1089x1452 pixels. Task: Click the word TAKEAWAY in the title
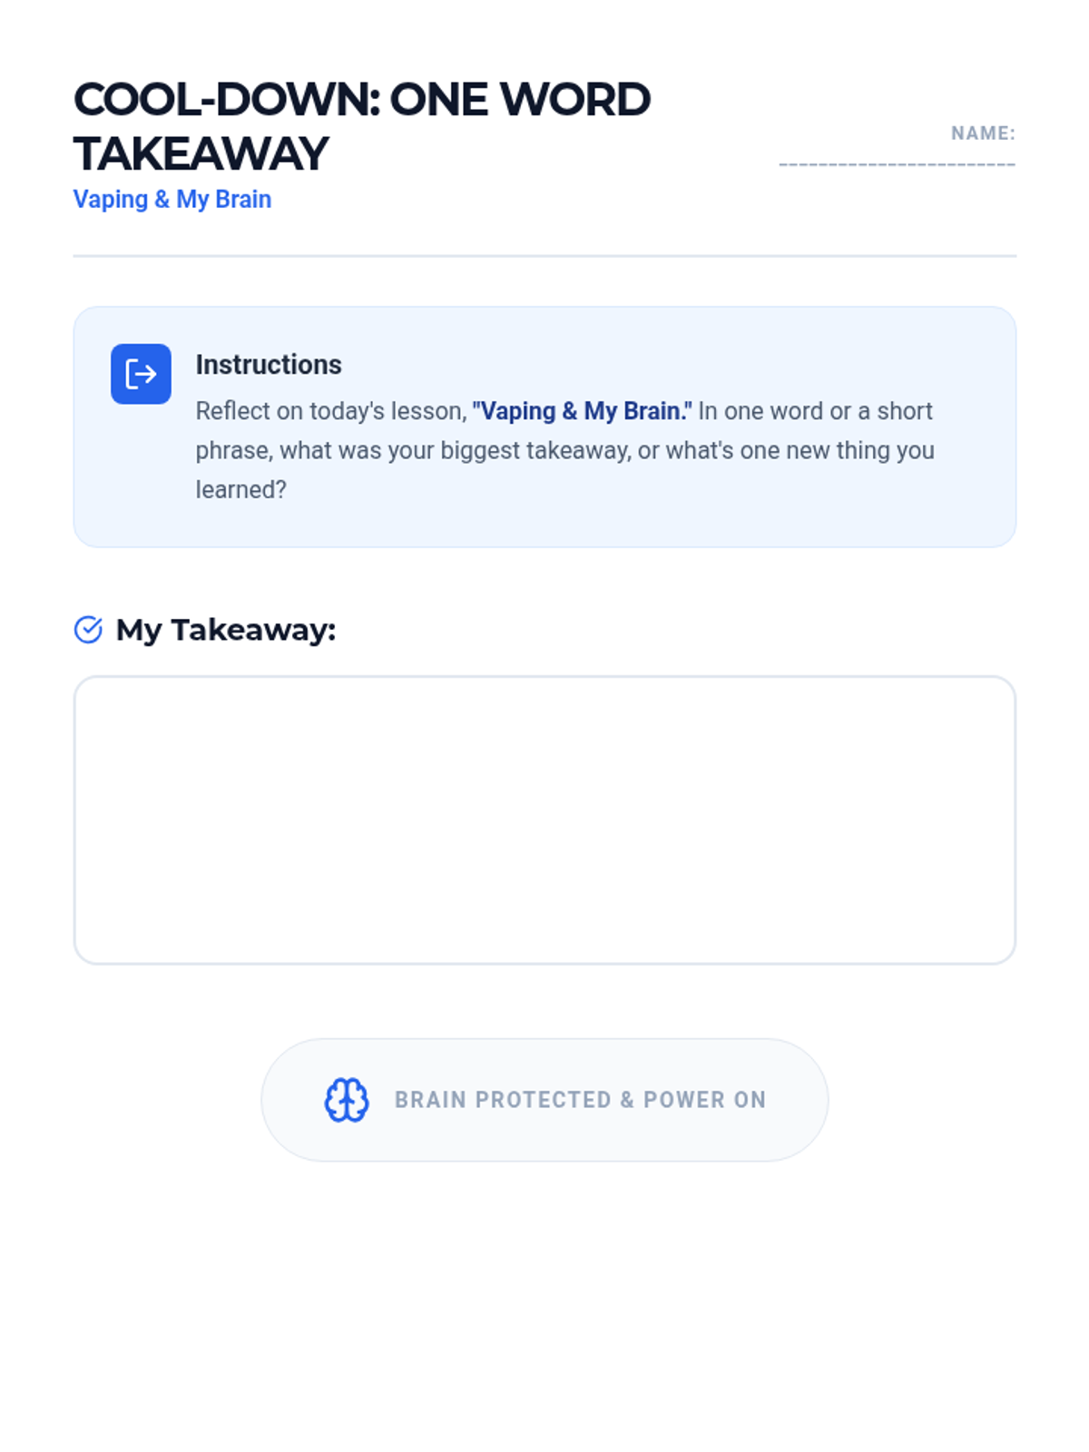click(201, 153)
